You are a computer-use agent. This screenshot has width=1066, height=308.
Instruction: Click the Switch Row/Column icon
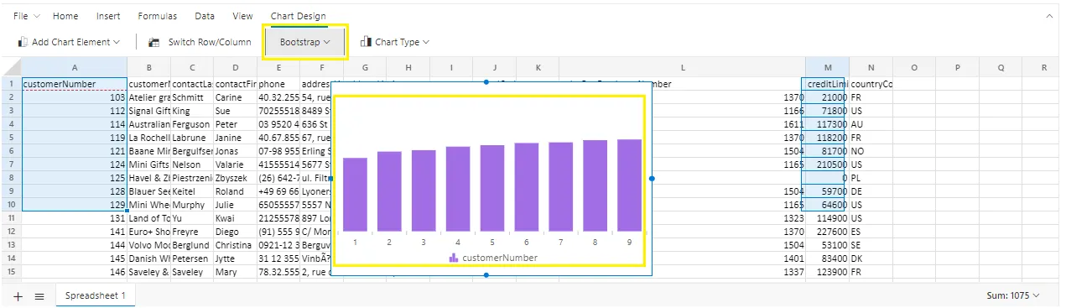tap(153, 42)
